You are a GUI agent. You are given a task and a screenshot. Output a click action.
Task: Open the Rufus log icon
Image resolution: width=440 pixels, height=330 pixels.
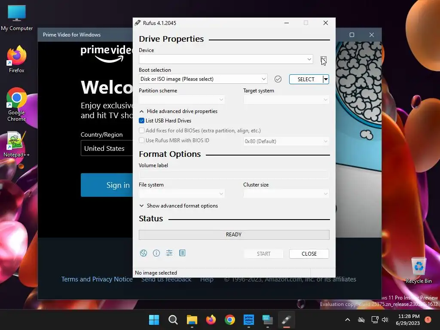tap(182, 253)
